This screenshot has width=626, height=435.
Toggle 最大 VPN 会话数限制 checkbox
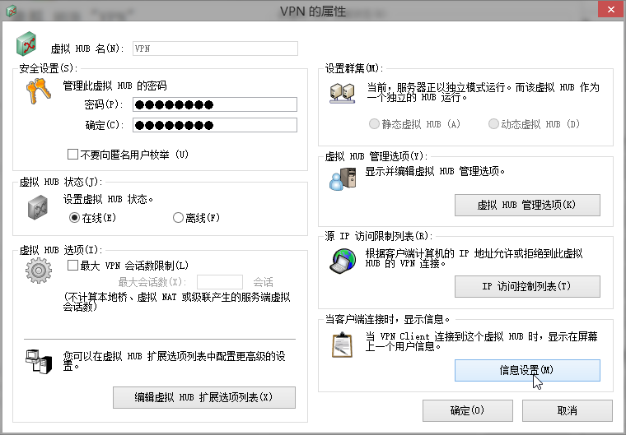pyautogui.click(x=72, y=266)
